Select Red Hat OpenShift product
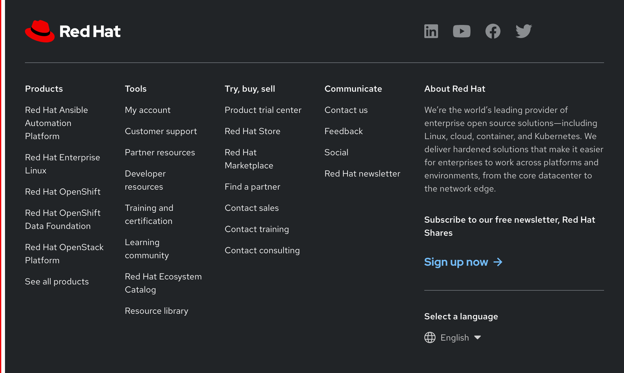Image resolution: width=624 pixels, height=373 pixels. [63, 192]
